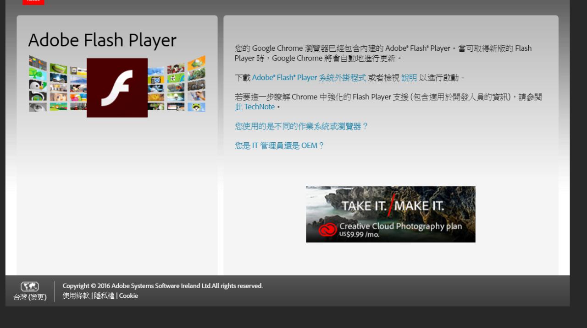Change region via 台灣 (變更) link
Screen dimensions: 587x328
pyautogui.click(x=30, y=297)
